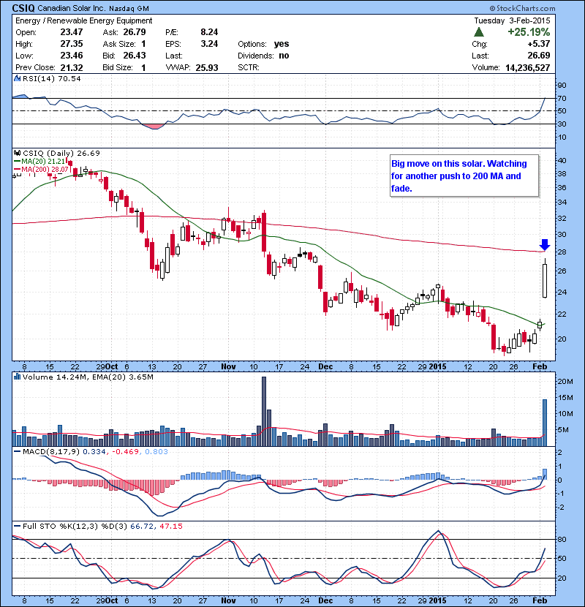This screenshot has height=607, width=585.
Task: Click the RSI(14) indicator icon
Action: coord(17,78)
